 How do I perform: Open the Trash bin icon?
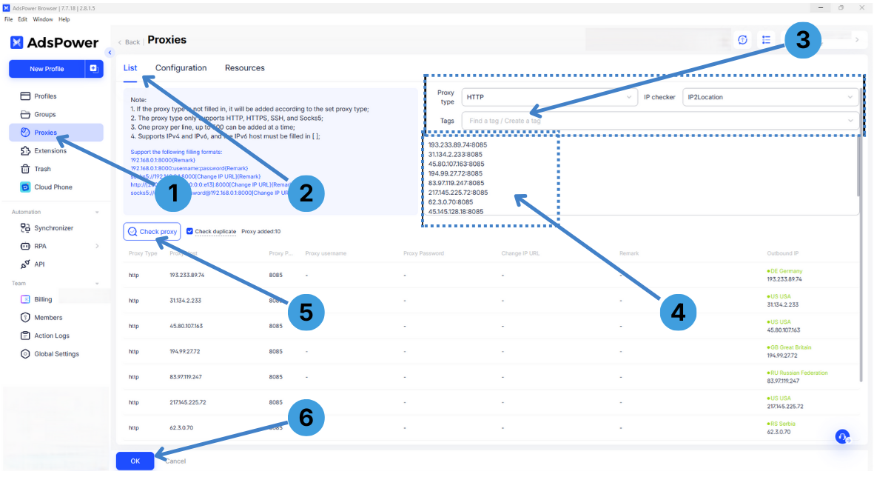coord(25,169)
